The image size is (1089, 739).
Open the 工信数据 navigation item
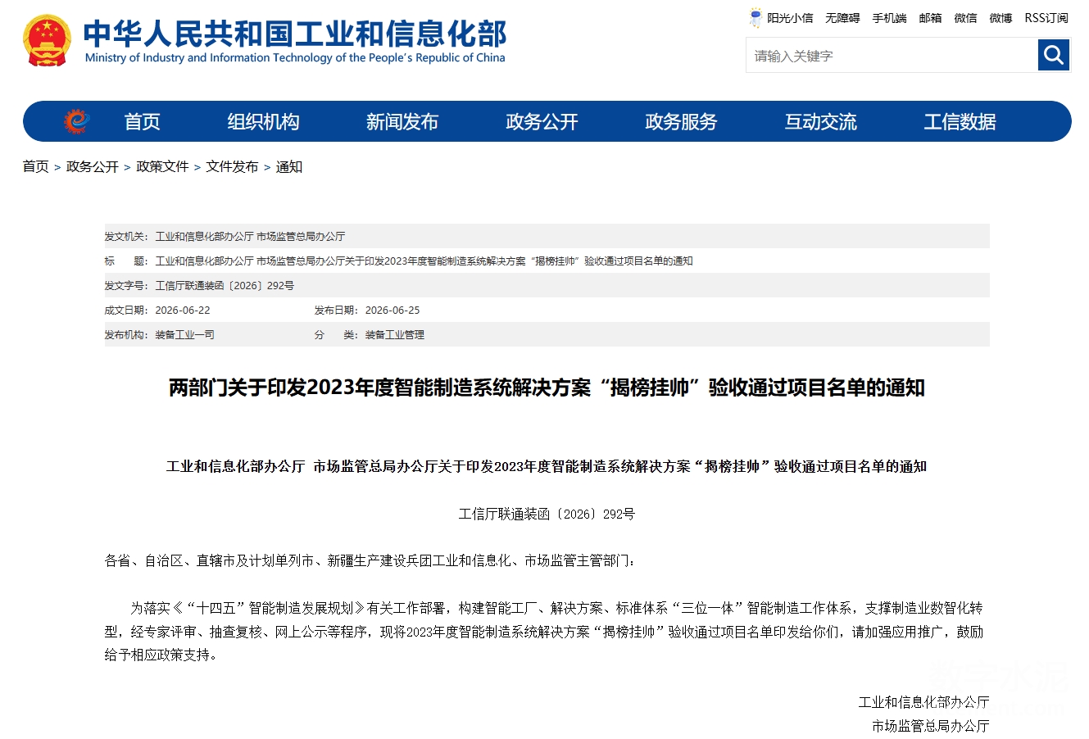point(960,122)
